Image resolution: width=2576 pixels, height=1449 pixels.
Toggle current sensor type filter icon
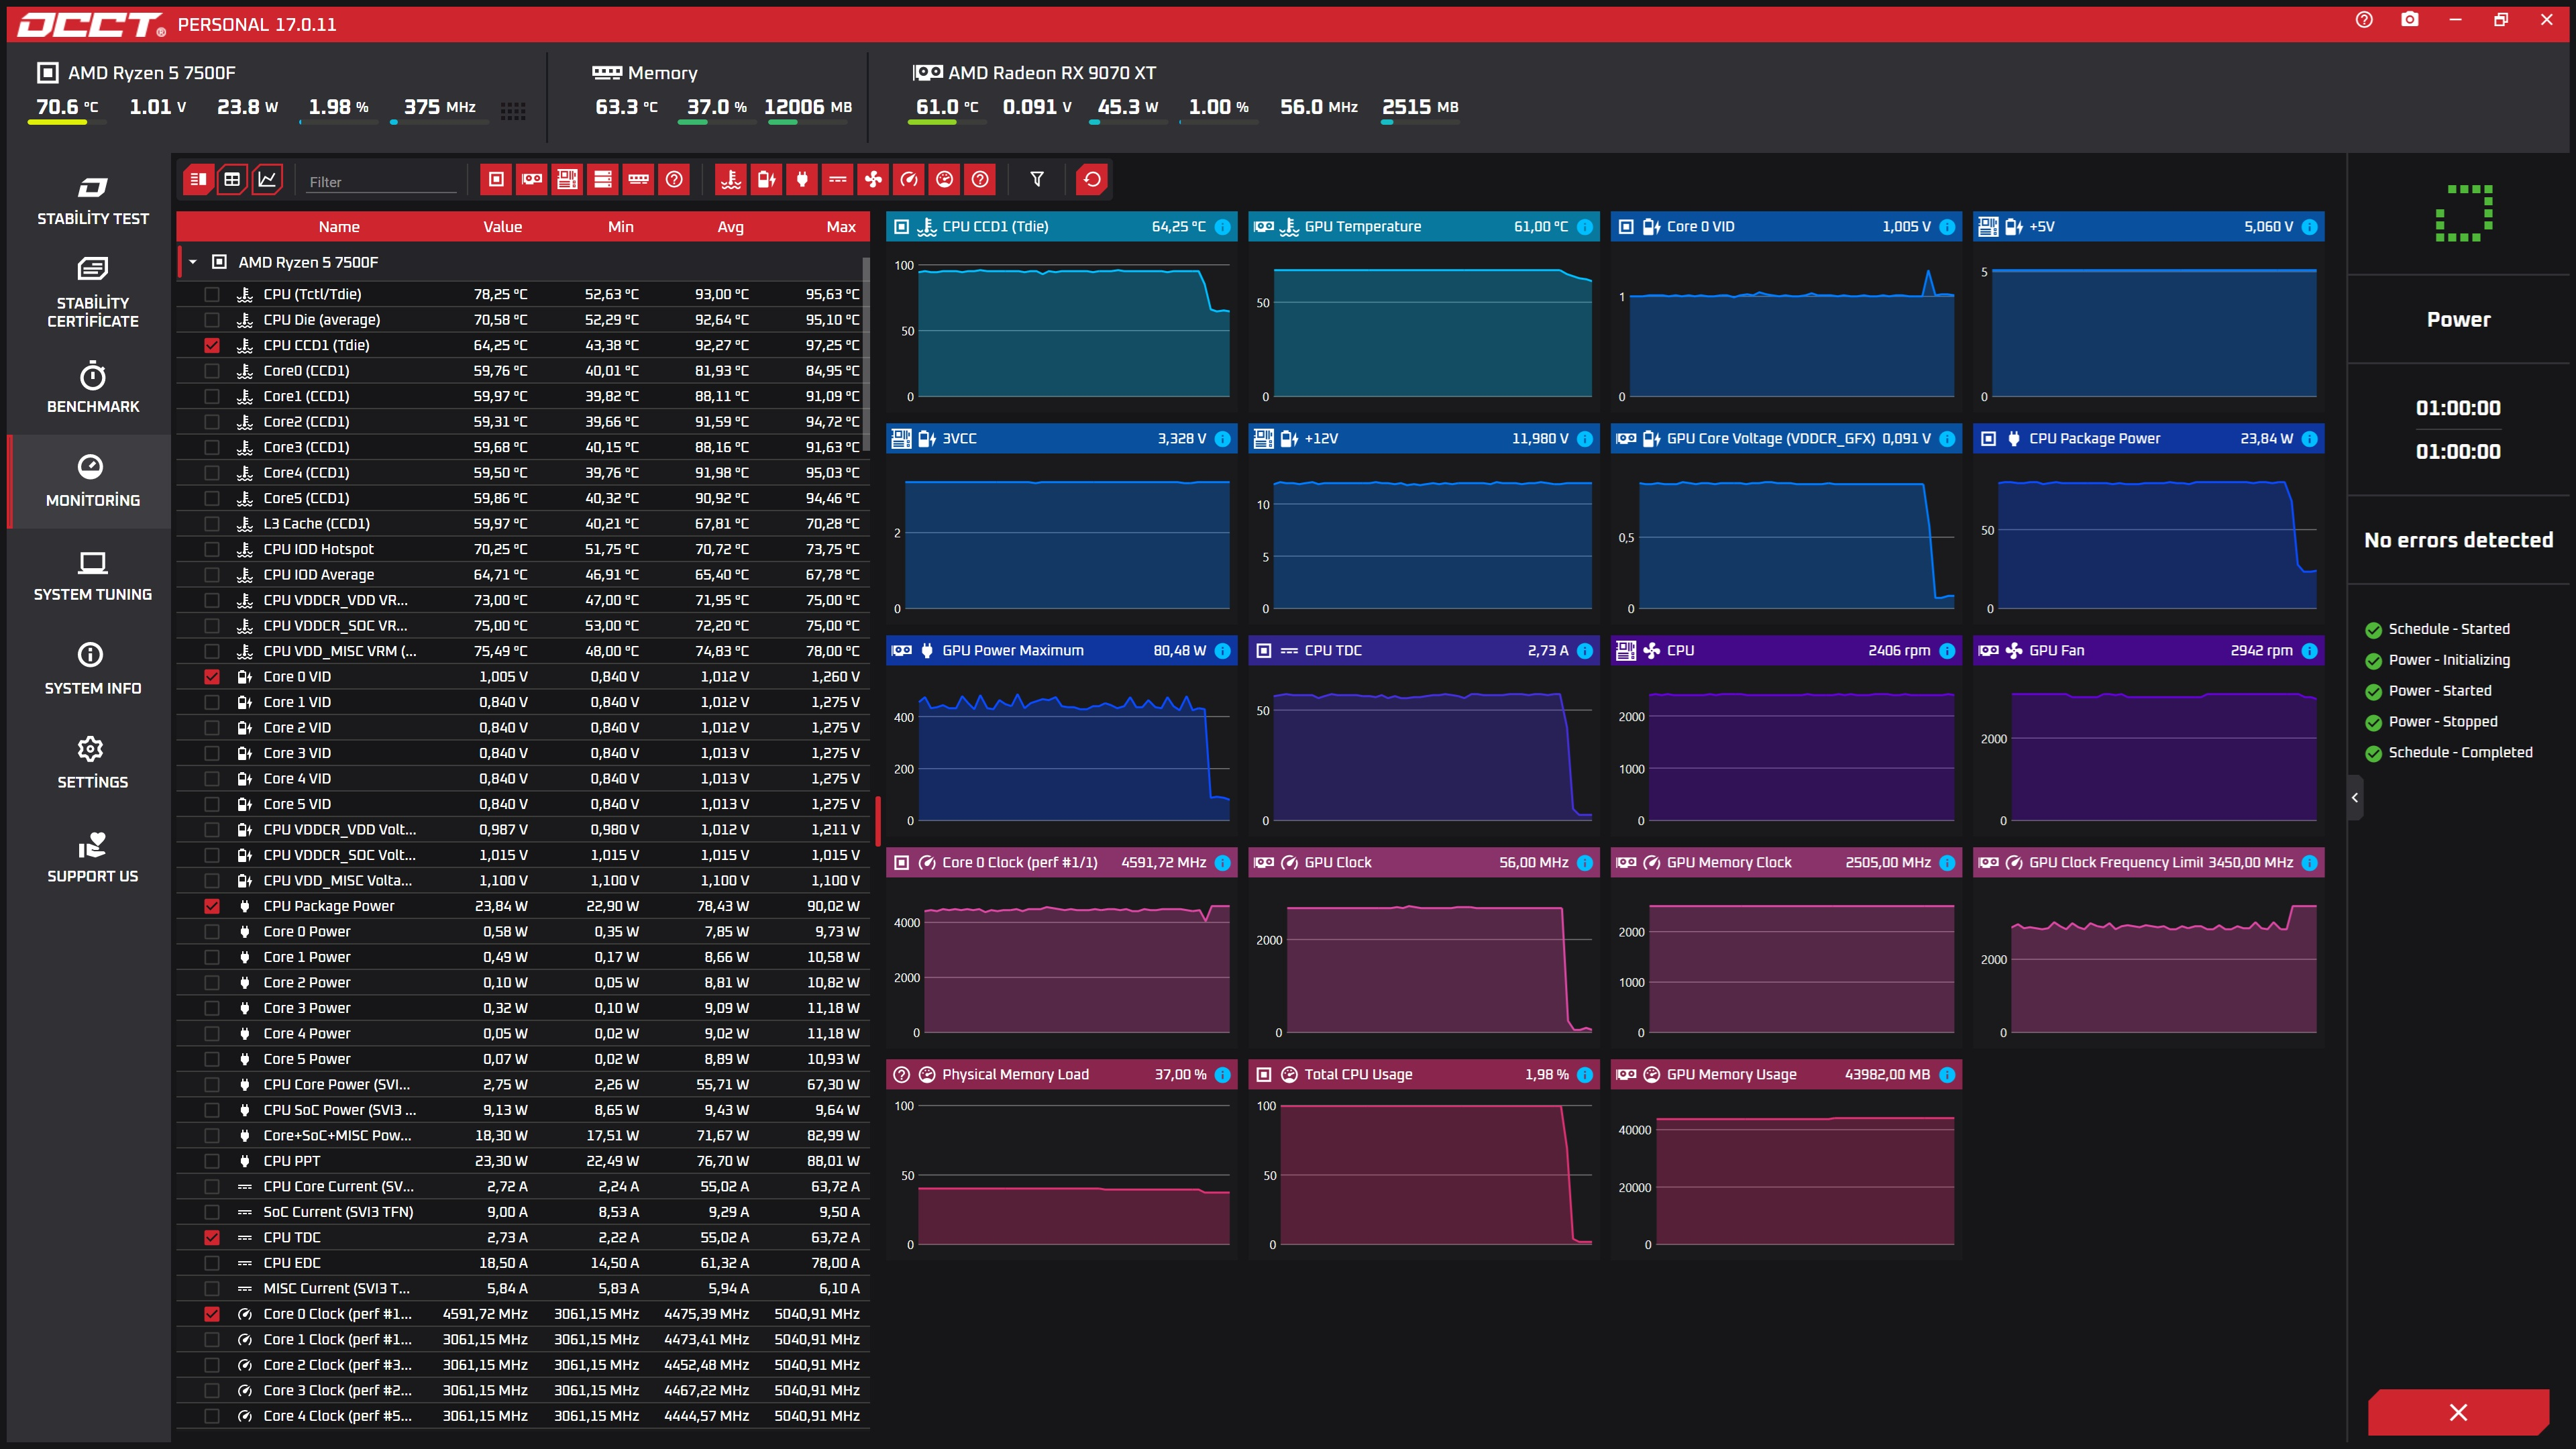(838, 180)
